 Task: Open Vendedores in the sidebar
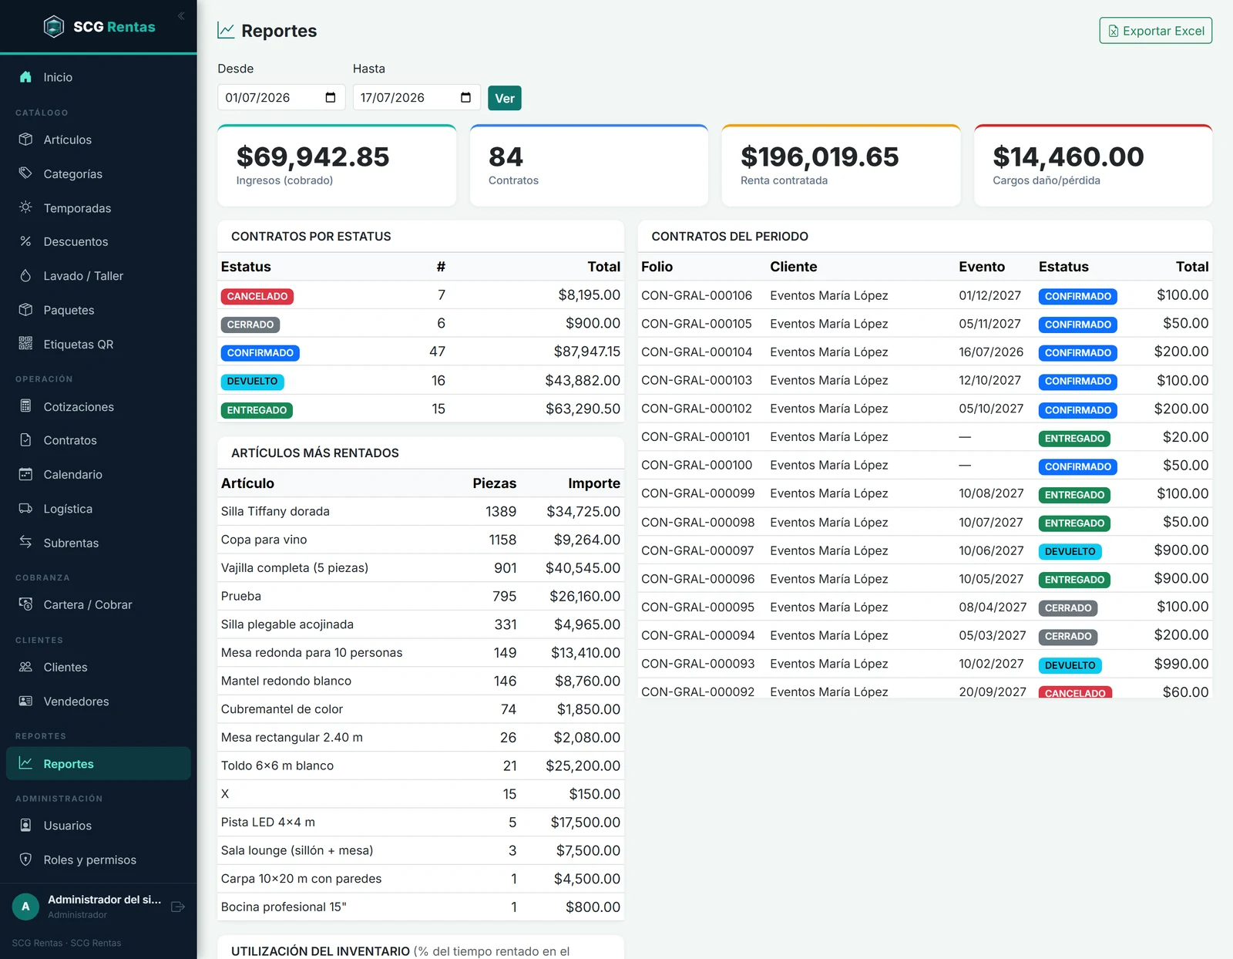[99, 702]
